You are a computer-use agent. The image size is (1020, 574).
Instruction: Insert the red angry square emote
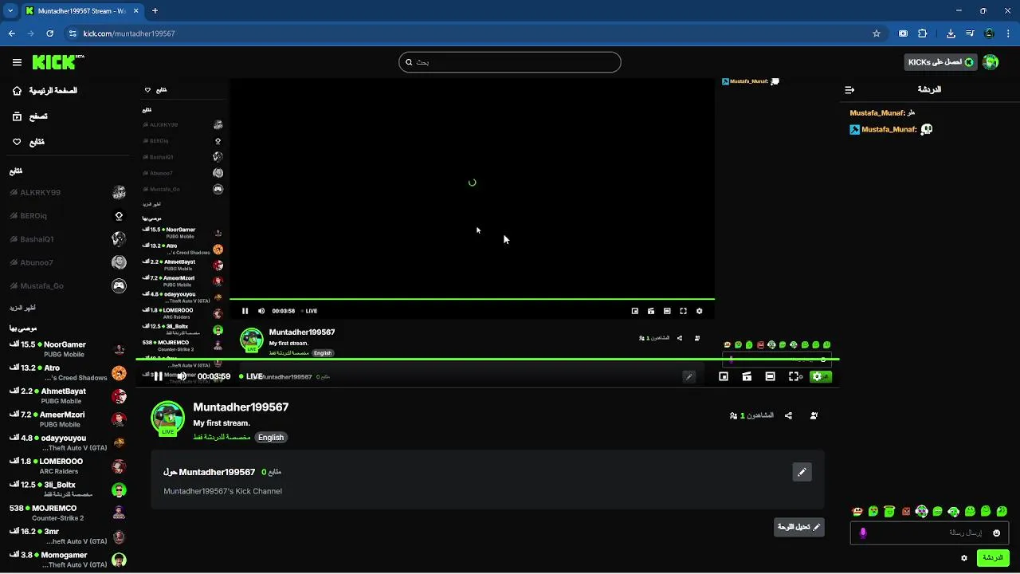[x=905, y=511]
